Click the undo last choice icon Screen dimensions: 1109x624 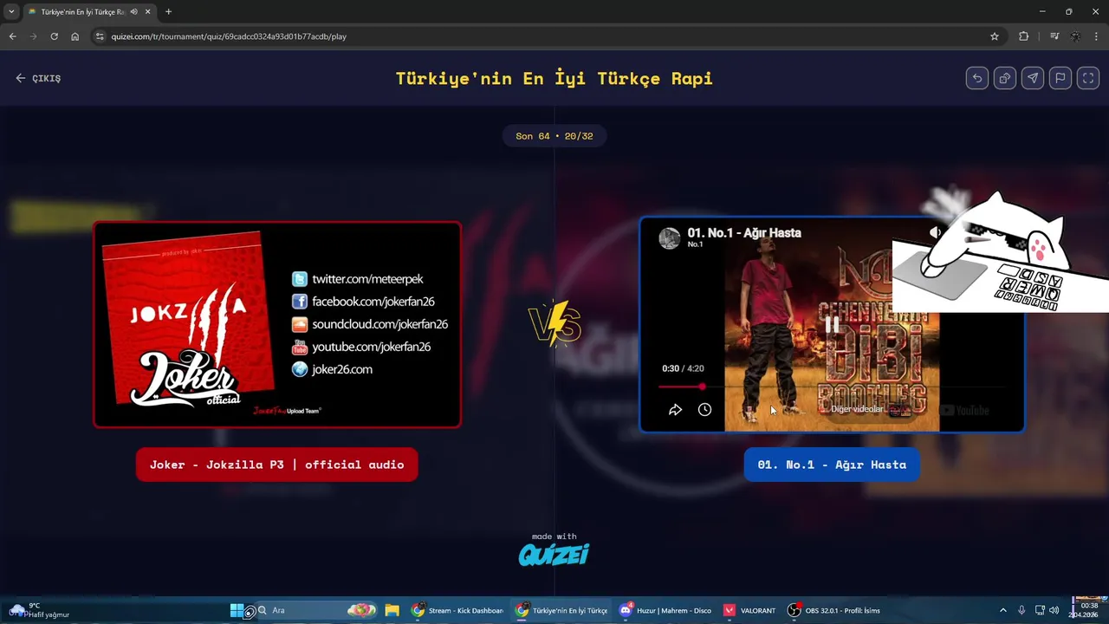(977, 78)
